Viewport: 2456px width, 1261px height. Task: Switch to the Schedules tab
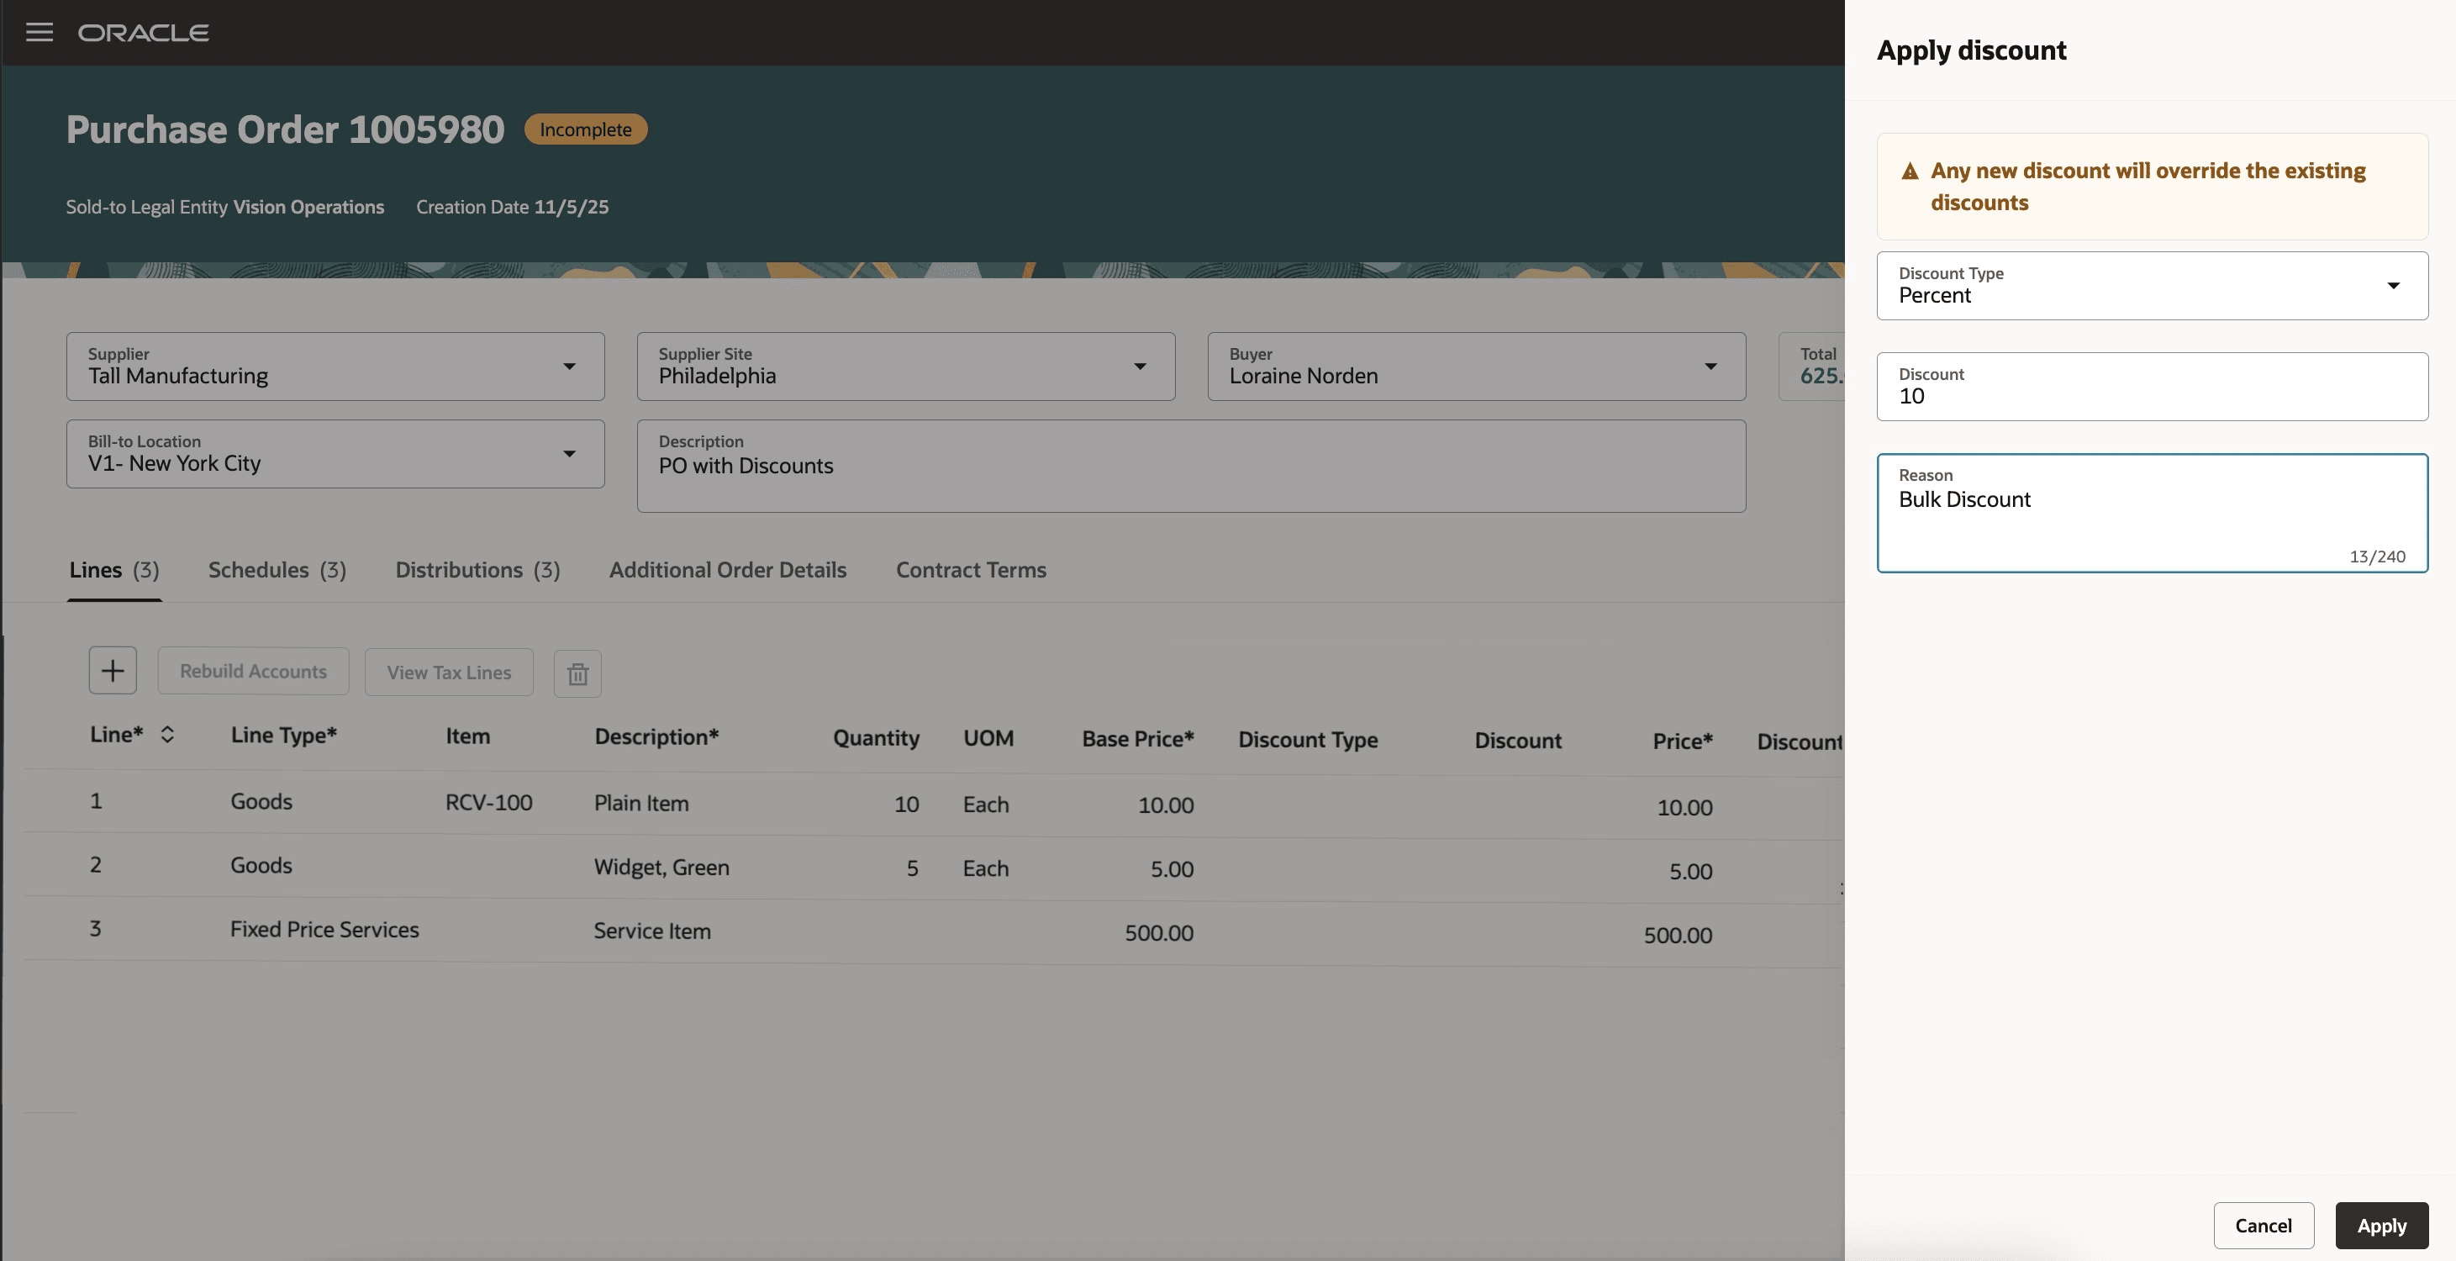point(277,571)
